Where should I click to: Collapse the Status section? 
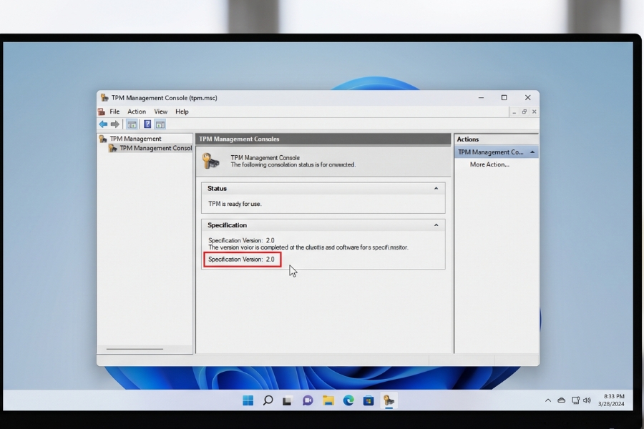tap(436, 189)
